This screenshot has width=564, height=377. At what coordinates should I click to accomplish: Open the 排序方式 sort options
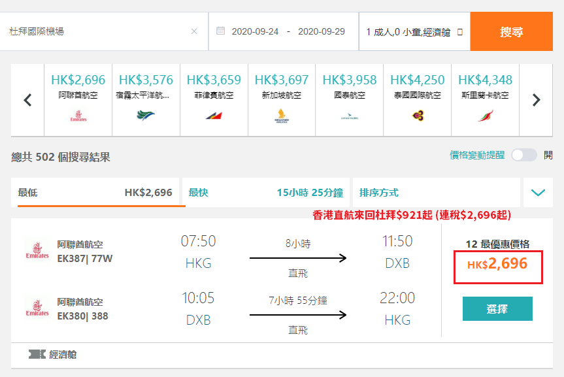click(437, 193)
